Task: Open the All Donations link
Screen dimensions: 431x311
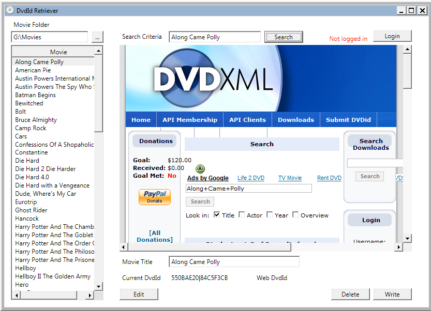Action: pyautogui.click(x=155, y=236)
